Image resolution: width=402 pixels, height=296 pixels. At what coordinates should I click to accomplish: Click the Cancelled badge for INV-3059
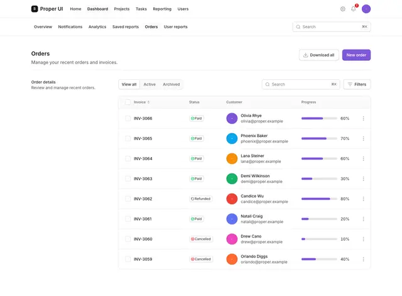(201, 260)
